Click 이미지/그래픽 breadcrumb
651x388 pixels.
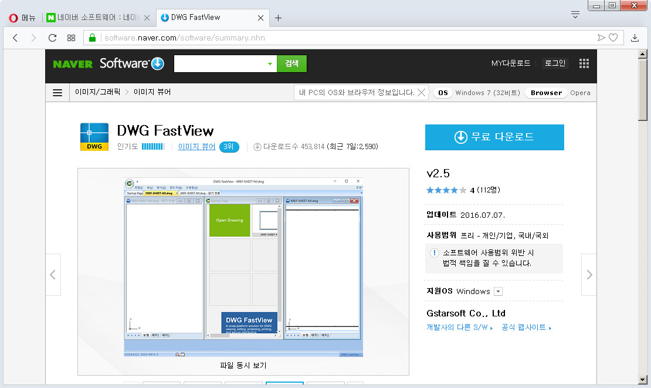(97, 92)
